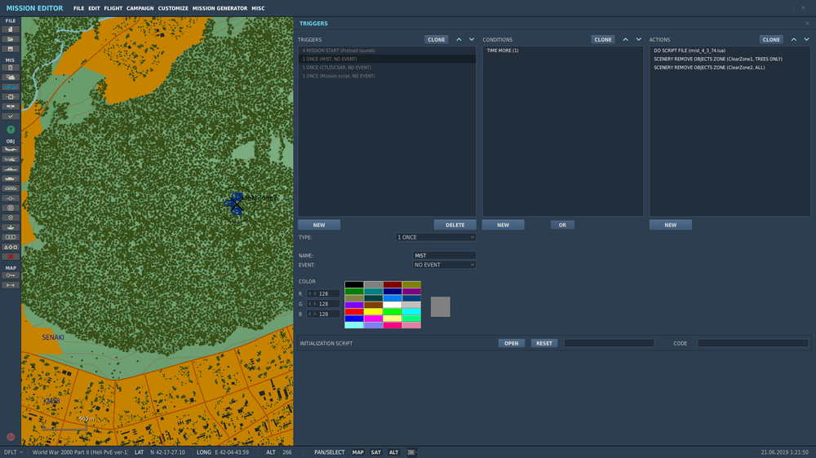Select the circular Trigger zone tool
Viewport: 816px width, 458px height.
11,208
